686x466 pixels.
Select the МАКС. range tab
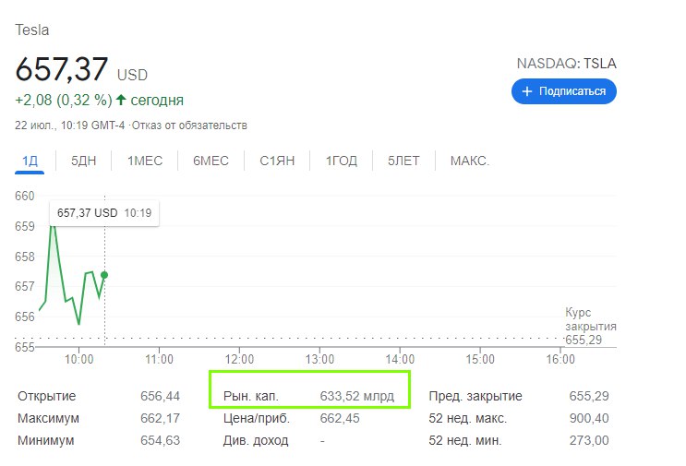click(470, 161)
